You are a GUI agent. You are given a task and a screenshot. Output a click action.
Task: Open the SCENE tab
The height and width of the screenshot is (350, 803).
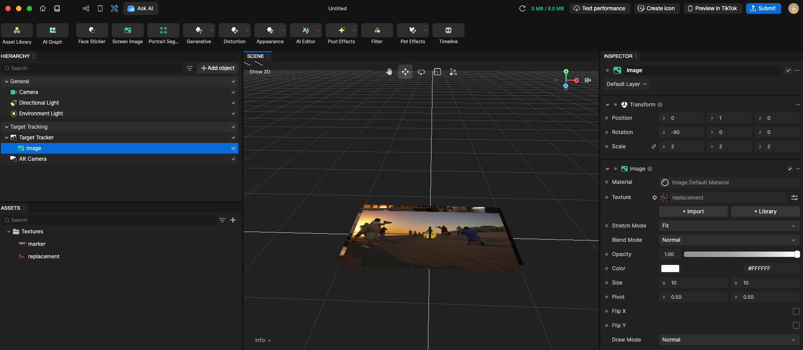click(x=256, y=56)
